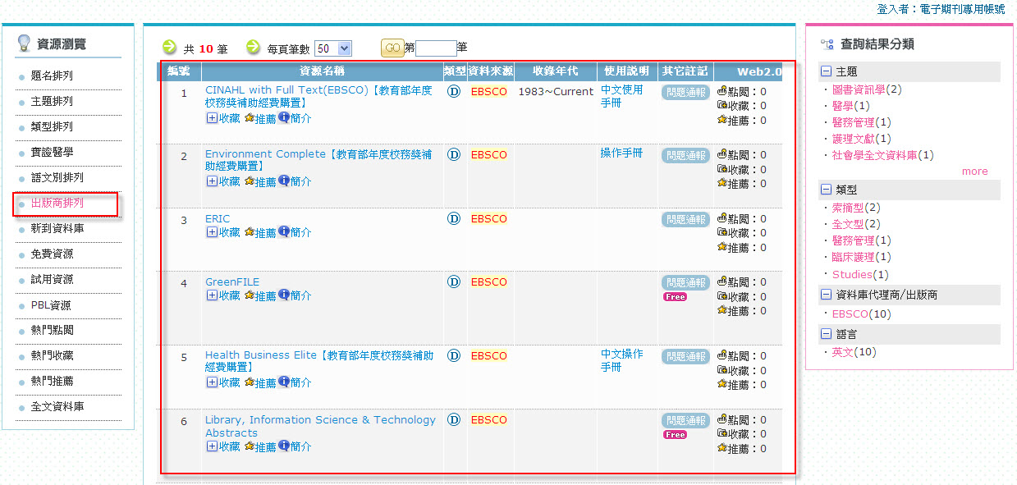This screenshot has width=1017, height=485.
Task: Click the Free badge in the GreenFILE row
Action: tap(675, 297)
